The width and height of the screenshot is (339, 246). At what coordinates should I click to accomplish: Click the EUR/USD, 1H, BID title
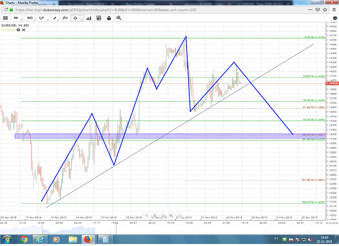15,25
